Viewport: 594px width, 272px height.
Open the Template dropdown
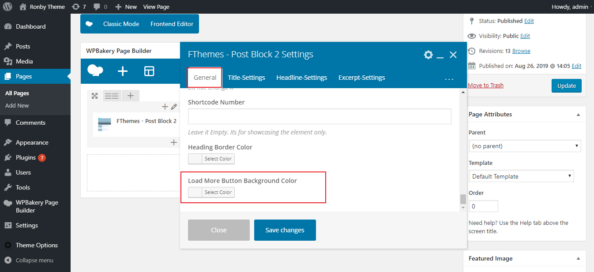(x=521, y=176)
